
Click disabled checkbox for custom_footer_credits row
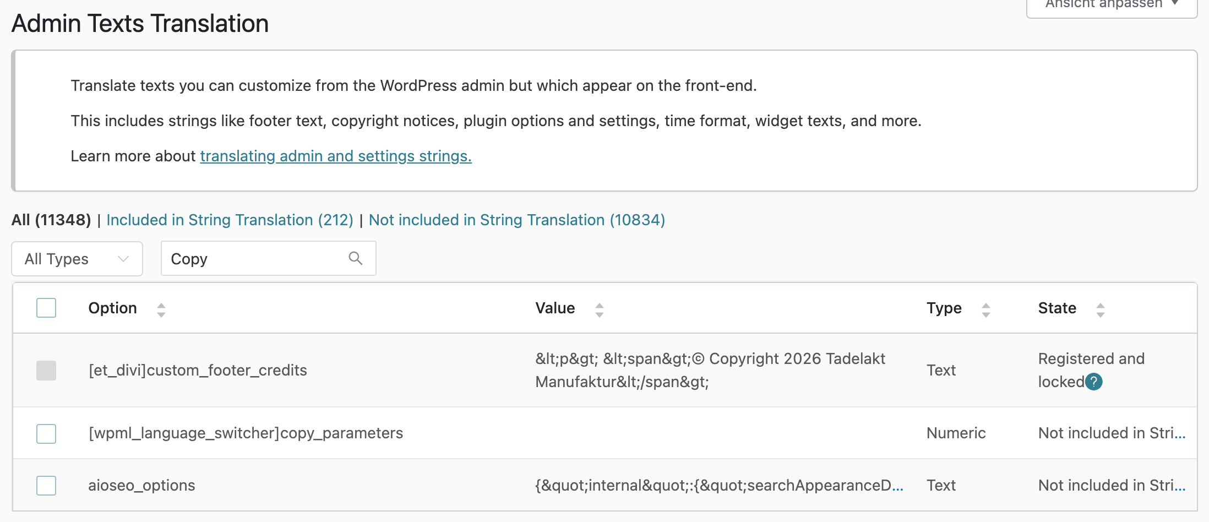(x=46, y=370)
